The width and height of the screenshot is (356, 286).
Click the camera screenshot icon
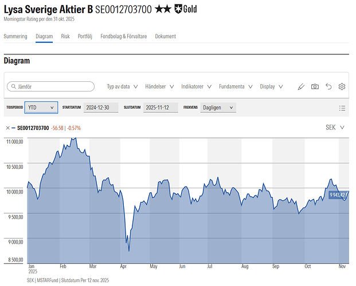tap(315, 87)
